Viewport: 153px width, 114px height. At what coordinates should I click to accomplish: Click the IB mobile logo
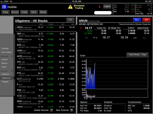9,7
